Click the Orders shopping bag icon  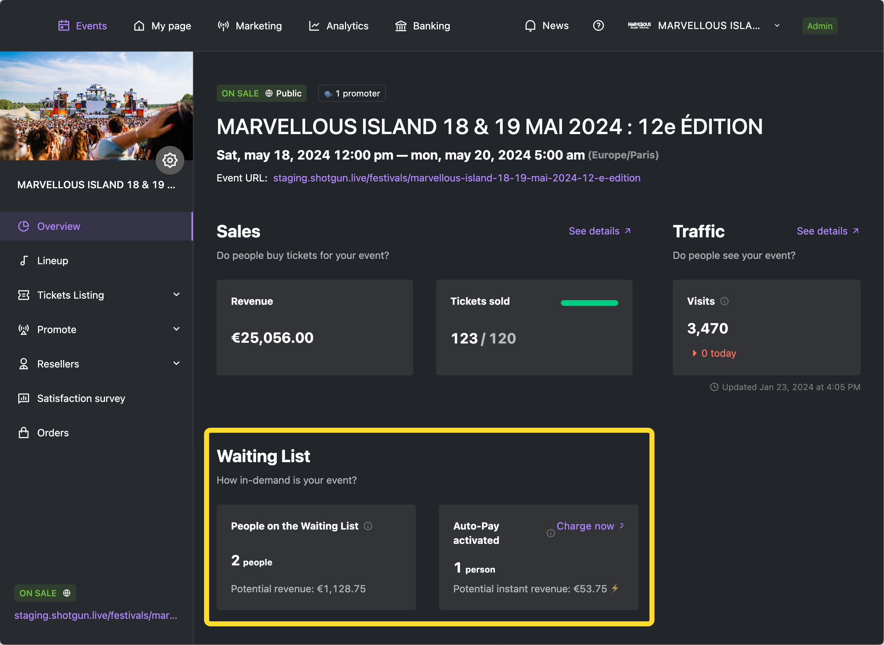point(24,433)
